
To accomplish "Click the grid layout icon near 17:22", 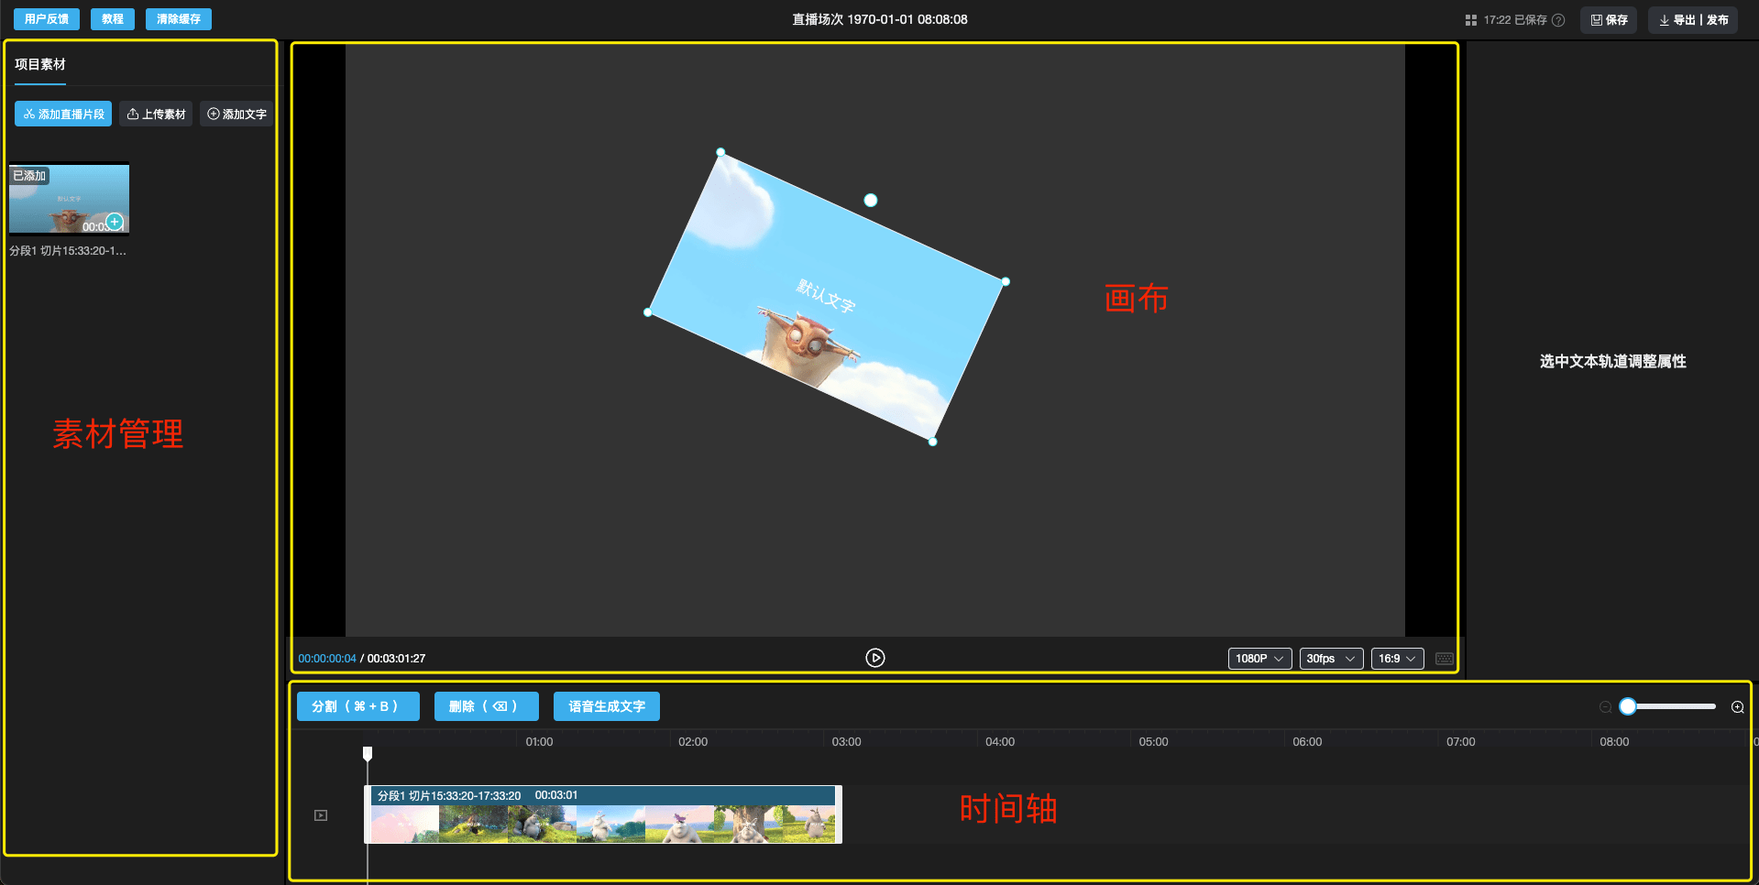I will pyautogui.click(x=1471, y=19).
